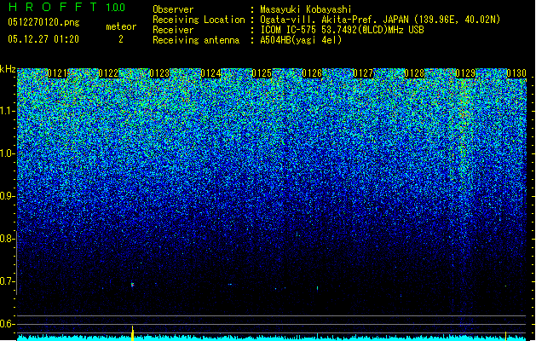Click the bright meteor echo near 0.7 kHz after 0122
The height and width of the screenshot is (341, 536).
(x=132, y=284)
